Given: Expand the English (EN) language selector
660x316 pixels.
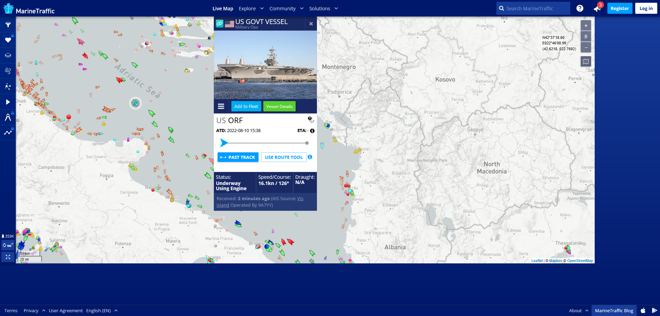Looking at the screenshot, I should pyautogui.click(x=102, y=310).
